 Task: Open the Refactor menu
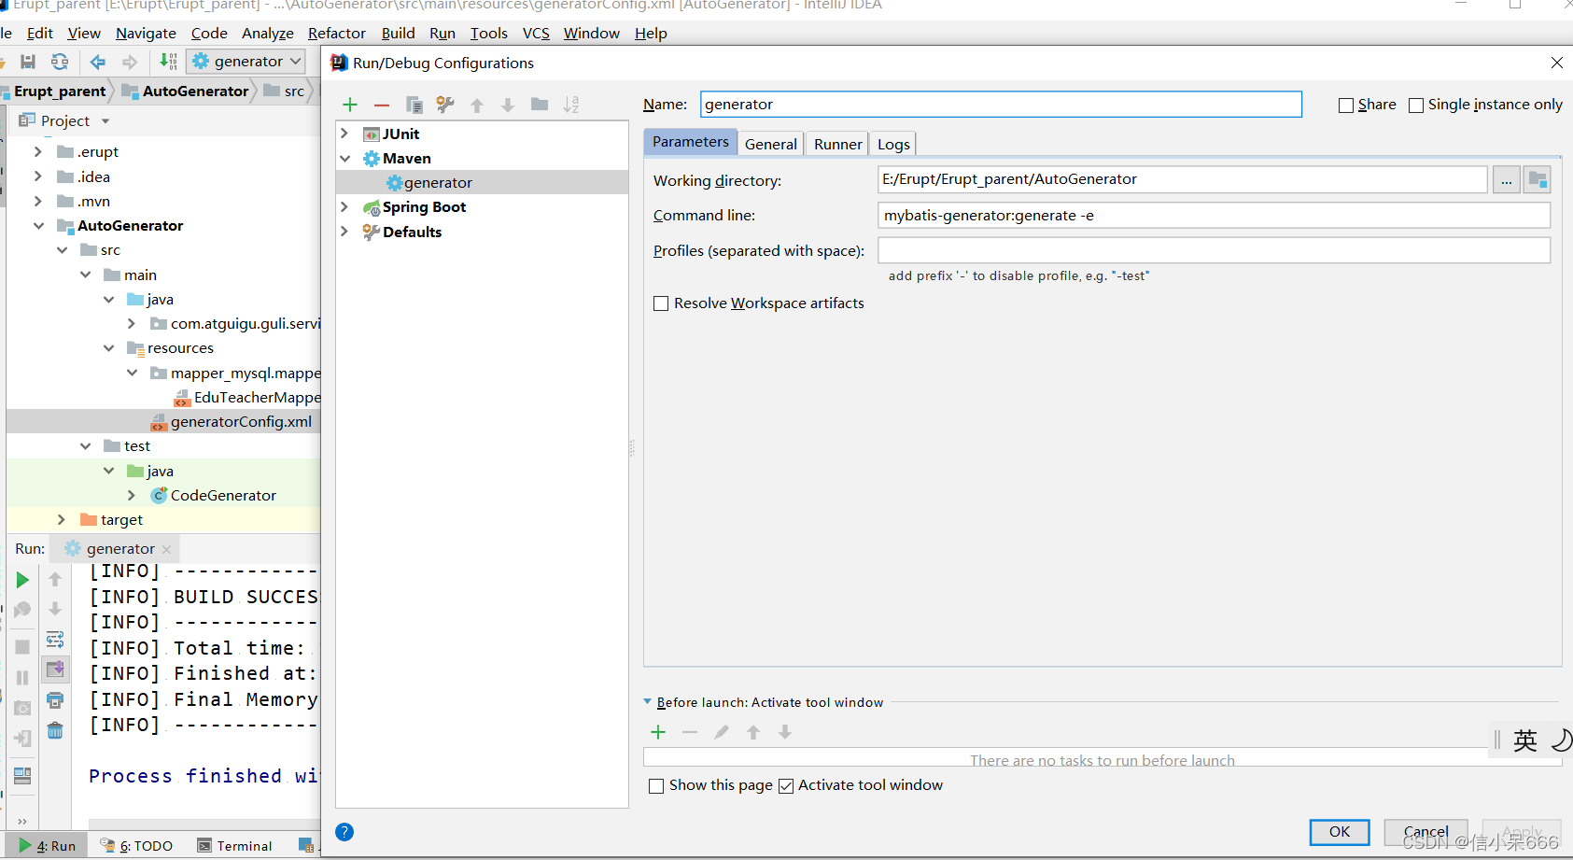[x=337, y=34]
